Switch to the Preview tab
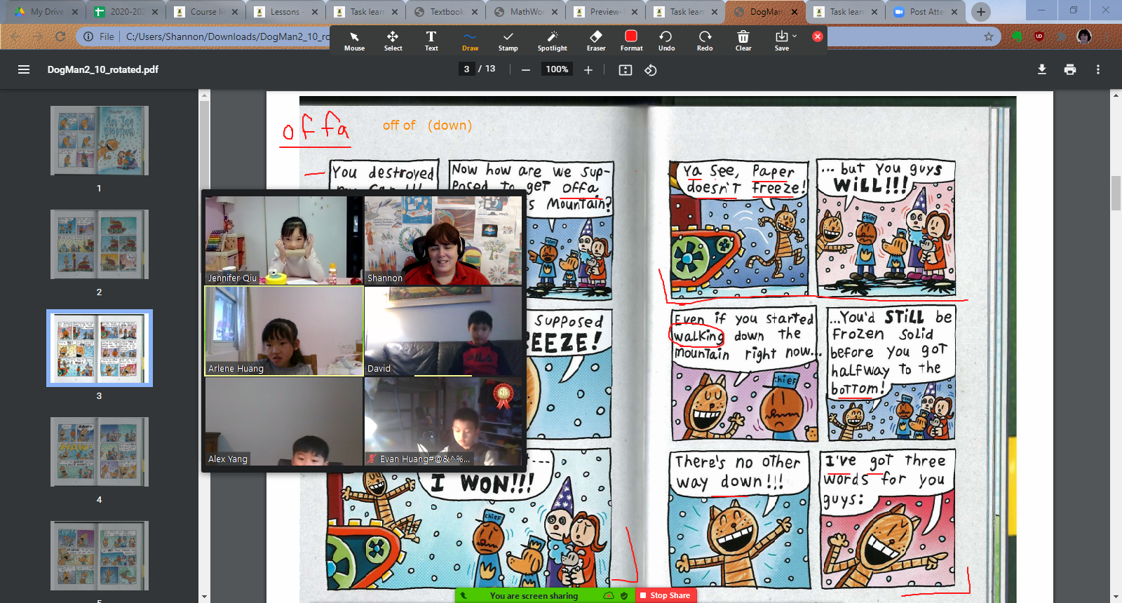This screenshot has width=1122, height=603. 605,11
